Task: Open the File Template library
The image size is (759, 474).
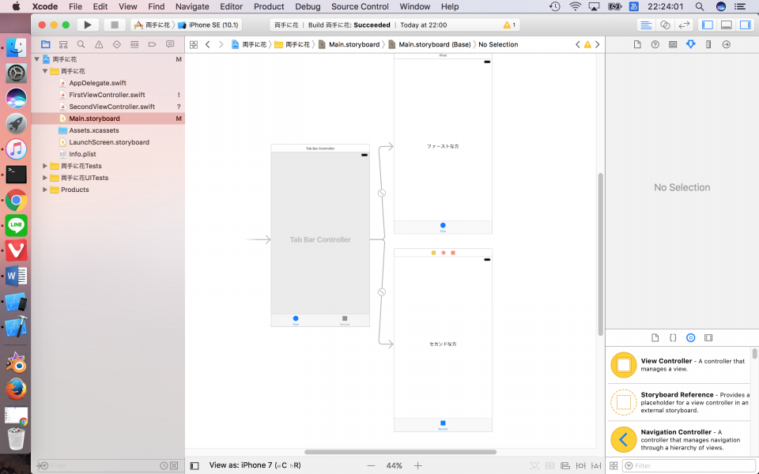Action: 655,337
